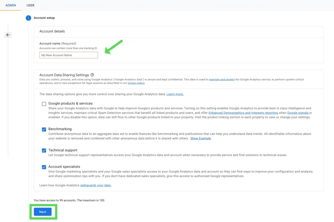Viewport: 334px width, 222px height.
Task: Focus the Account name input field
Action: (x=68, y=55)
